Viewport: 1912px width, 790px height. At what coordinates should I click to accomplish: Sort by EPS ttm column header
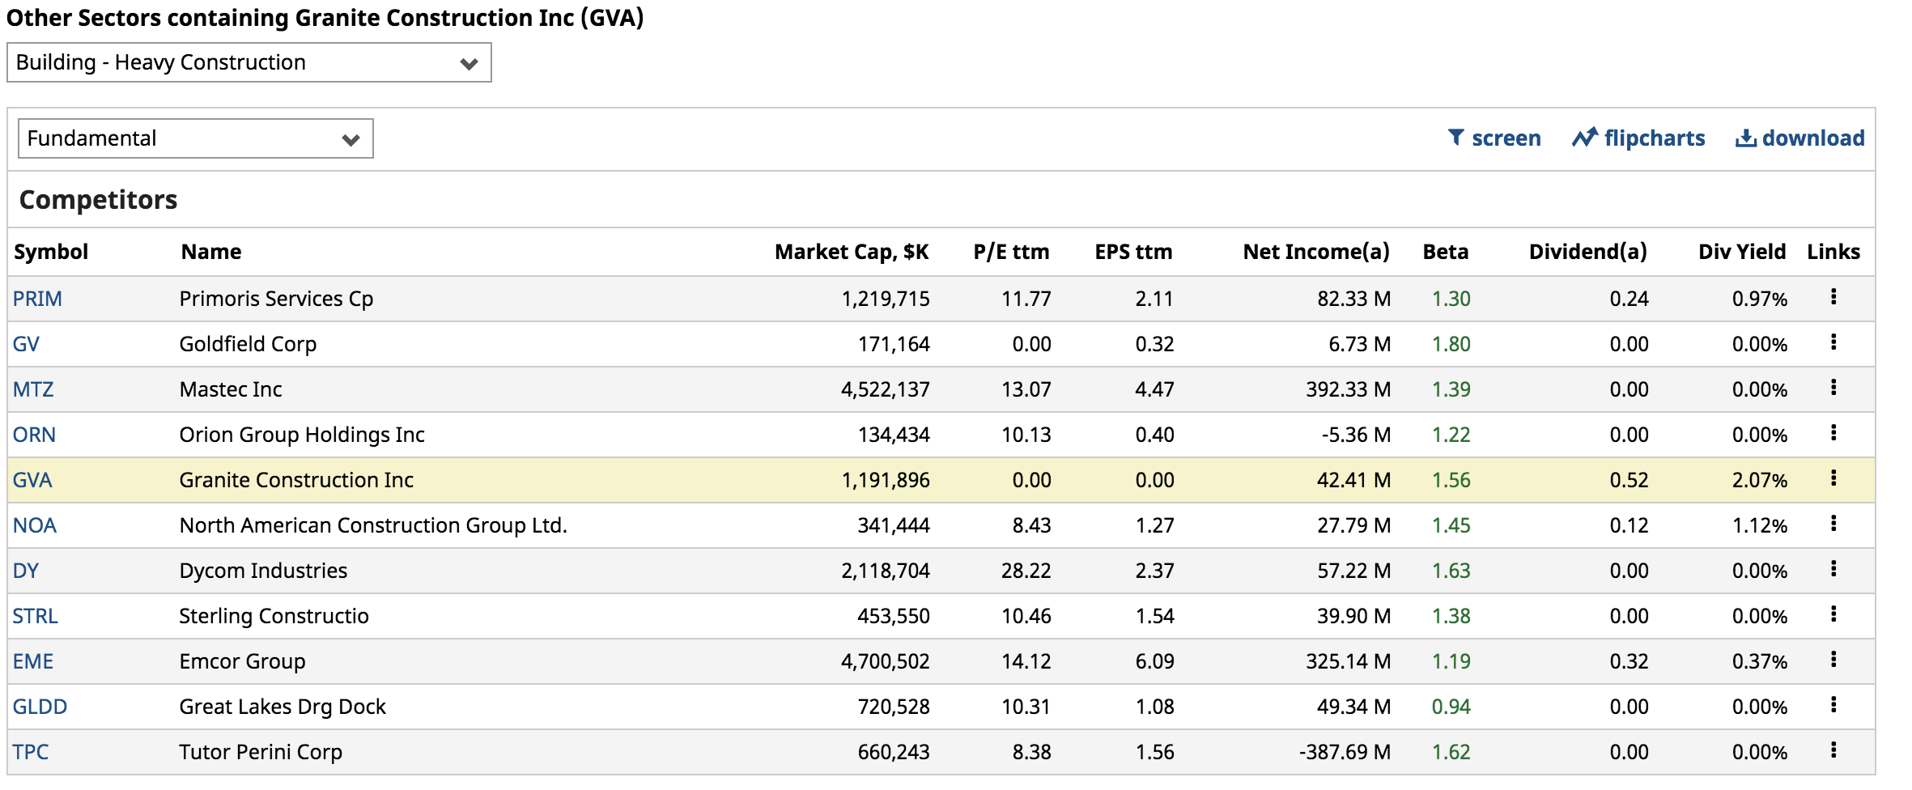pos(1133,252)
